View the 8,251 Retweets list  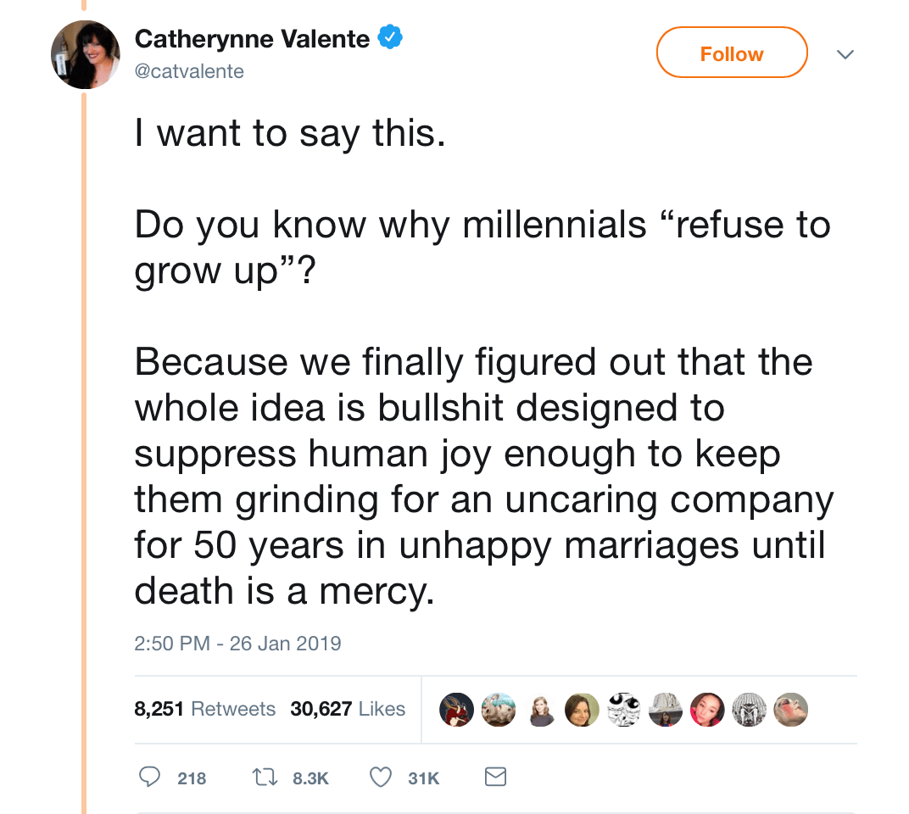coord(204,709)
